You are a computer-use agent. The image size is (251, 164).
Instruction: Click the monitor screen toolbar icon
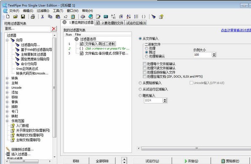click(x=106, y=16)
